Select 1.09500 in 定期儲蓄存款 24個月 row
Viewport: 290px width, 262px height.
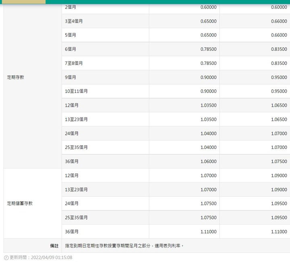[279, 203]
